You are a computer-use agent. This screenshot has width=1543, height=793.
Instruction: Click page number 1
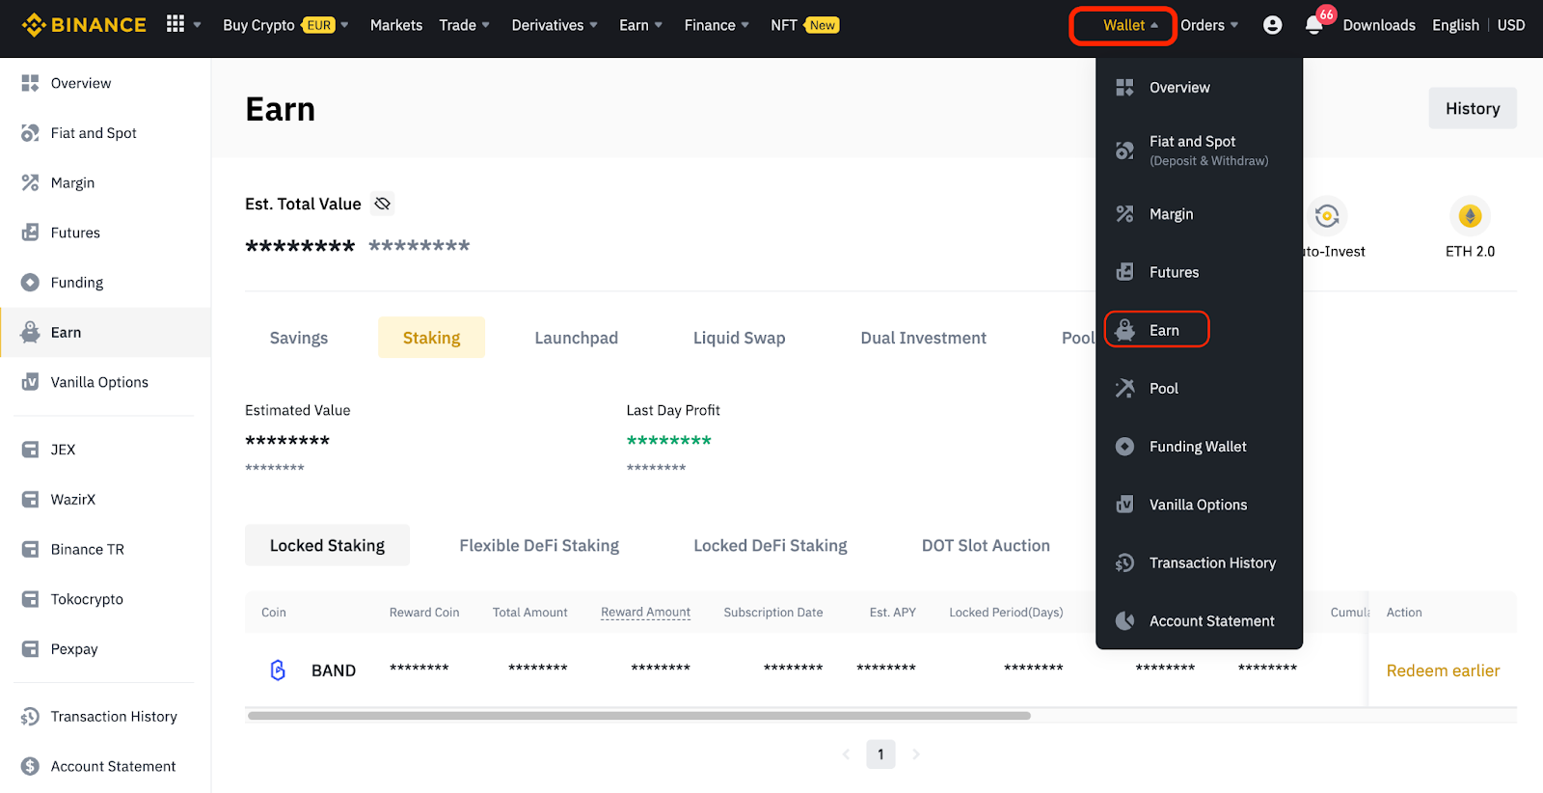880,754
